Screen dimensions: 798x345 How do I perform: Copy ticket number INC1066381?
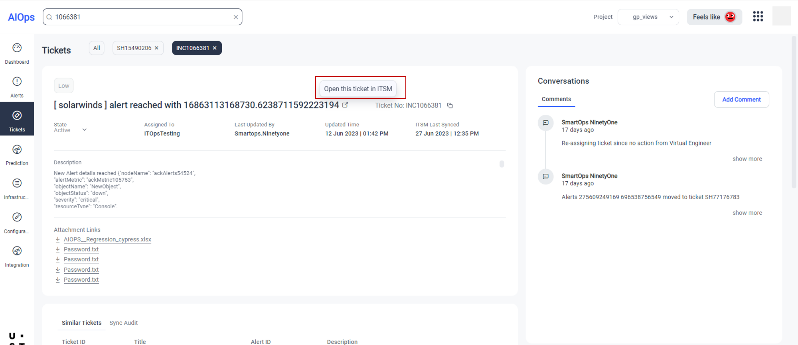(450, 106)
